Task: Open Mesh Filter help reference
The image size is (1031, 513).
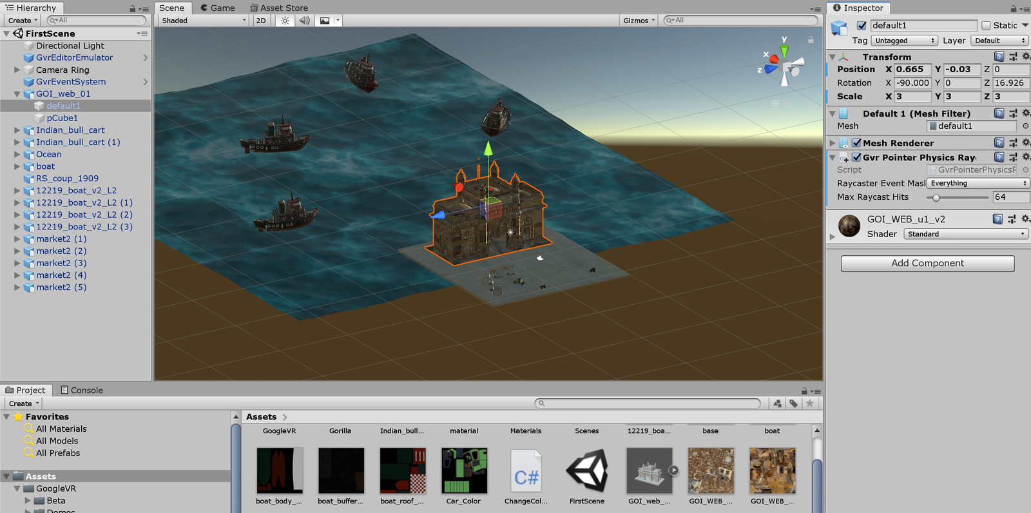Action: click(999, 113)
